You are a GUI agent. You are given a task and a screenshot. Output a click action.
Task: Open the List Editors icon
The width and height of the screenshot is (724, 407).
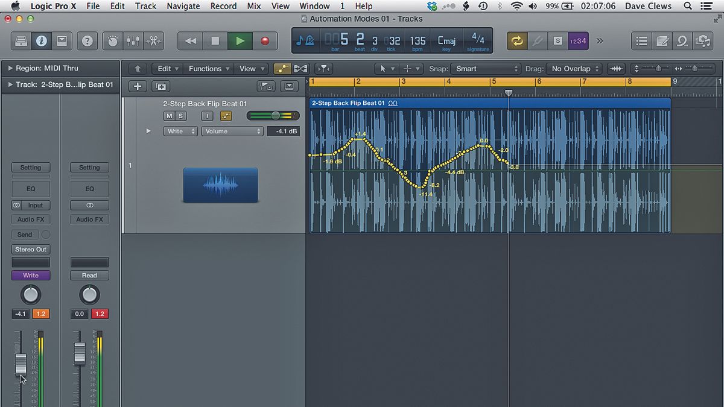point(641,40)
